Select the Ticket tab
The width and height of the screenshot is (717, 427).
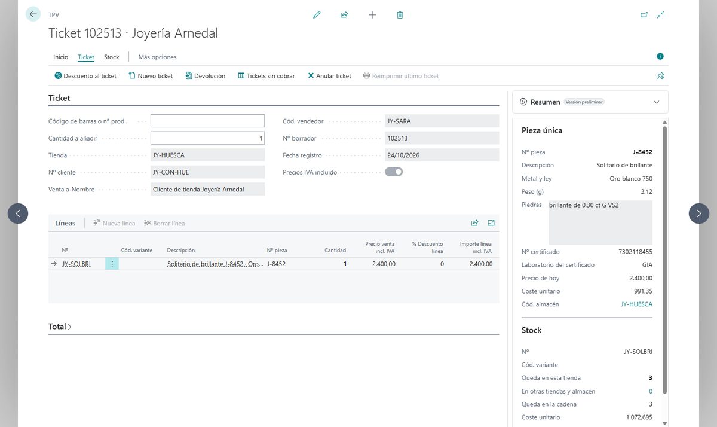pyautogui.click(x=86, y=57)
